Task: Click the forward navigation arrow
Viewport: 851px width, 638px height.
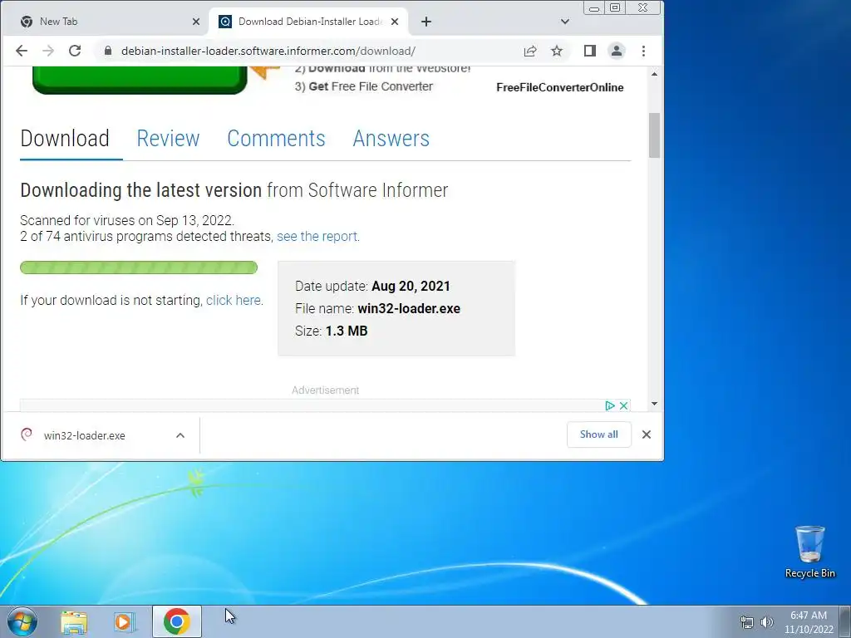Action: point(48,51)
